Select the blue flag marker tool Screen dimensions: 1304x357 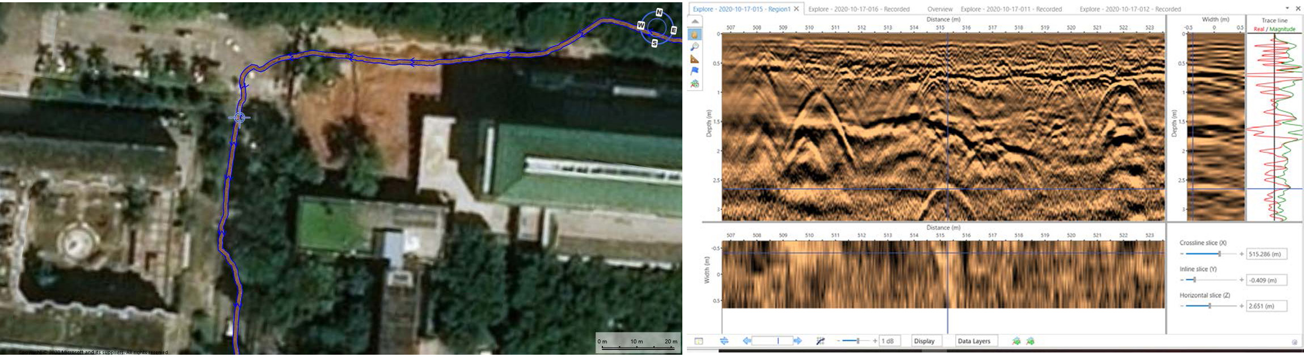coord(694,71)
